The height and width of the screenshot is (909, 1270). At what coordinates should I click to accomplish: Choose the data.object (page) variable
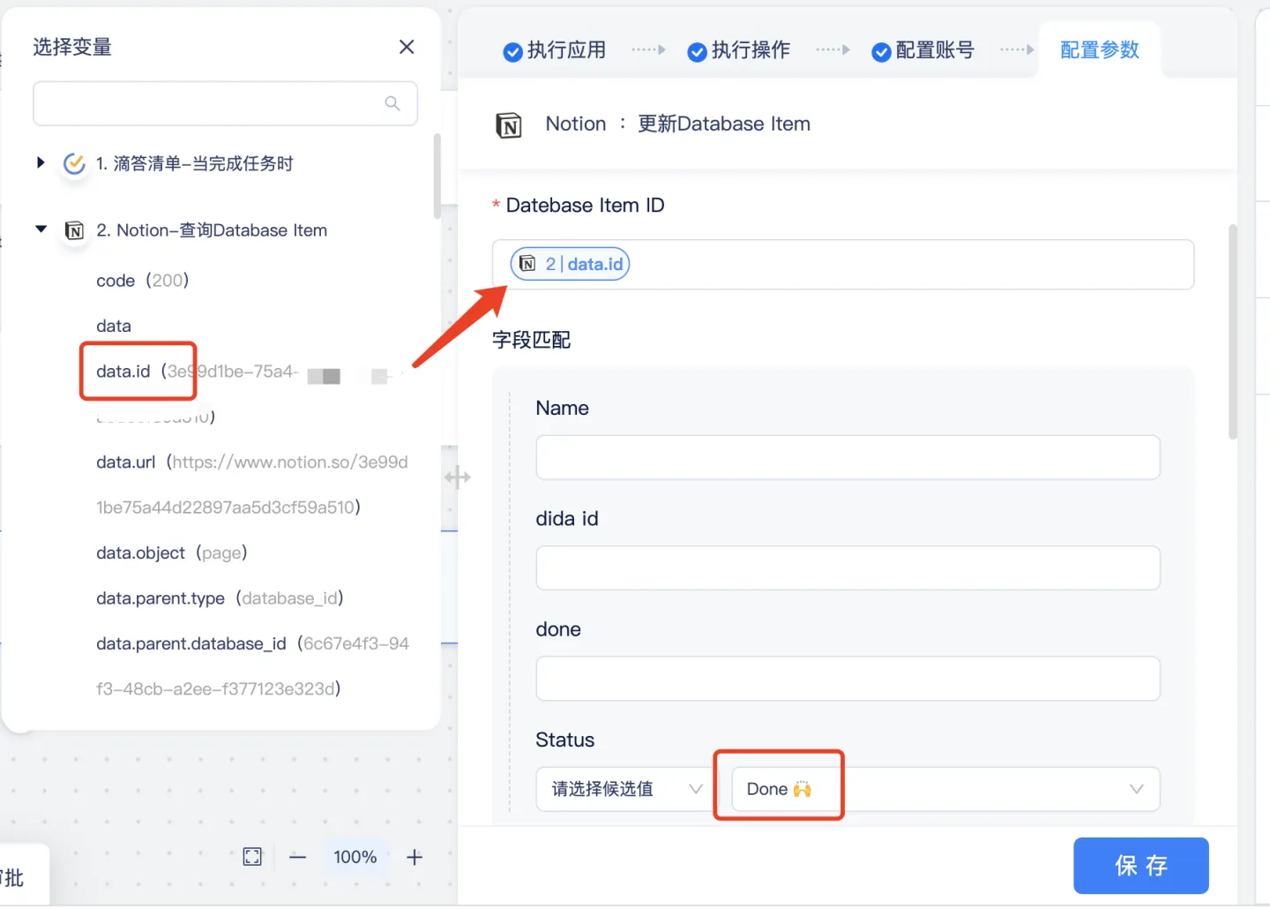pos(172,553)
